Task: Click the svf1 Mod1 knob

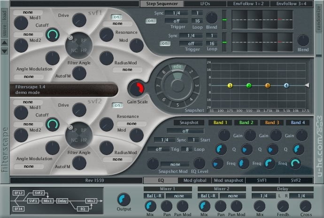Action: tap(21, 23)
